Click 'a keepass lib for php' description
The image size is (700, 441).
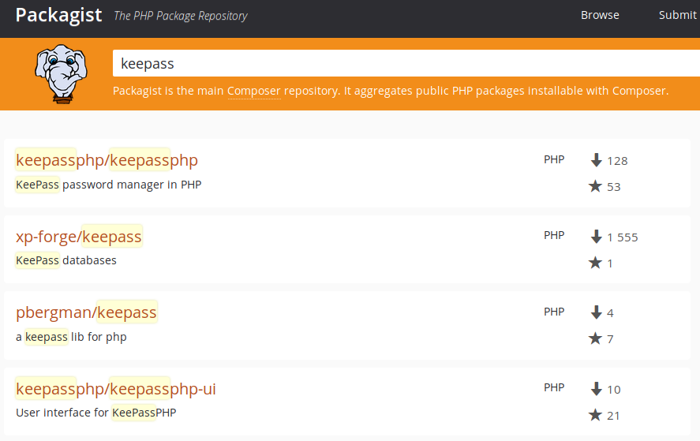72,337
